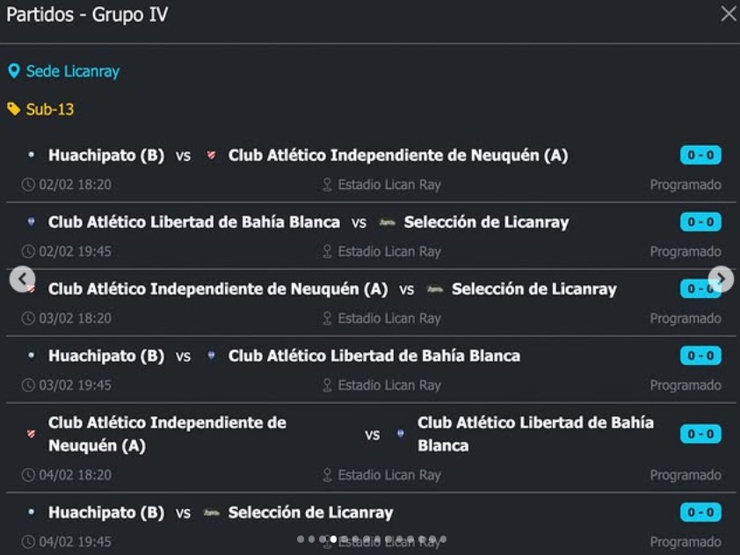The width and height of the screenshot is (740, 555).
Task: Open the 0 - 0 score of Huachipato vs Independiente
Action: point(700,156)
